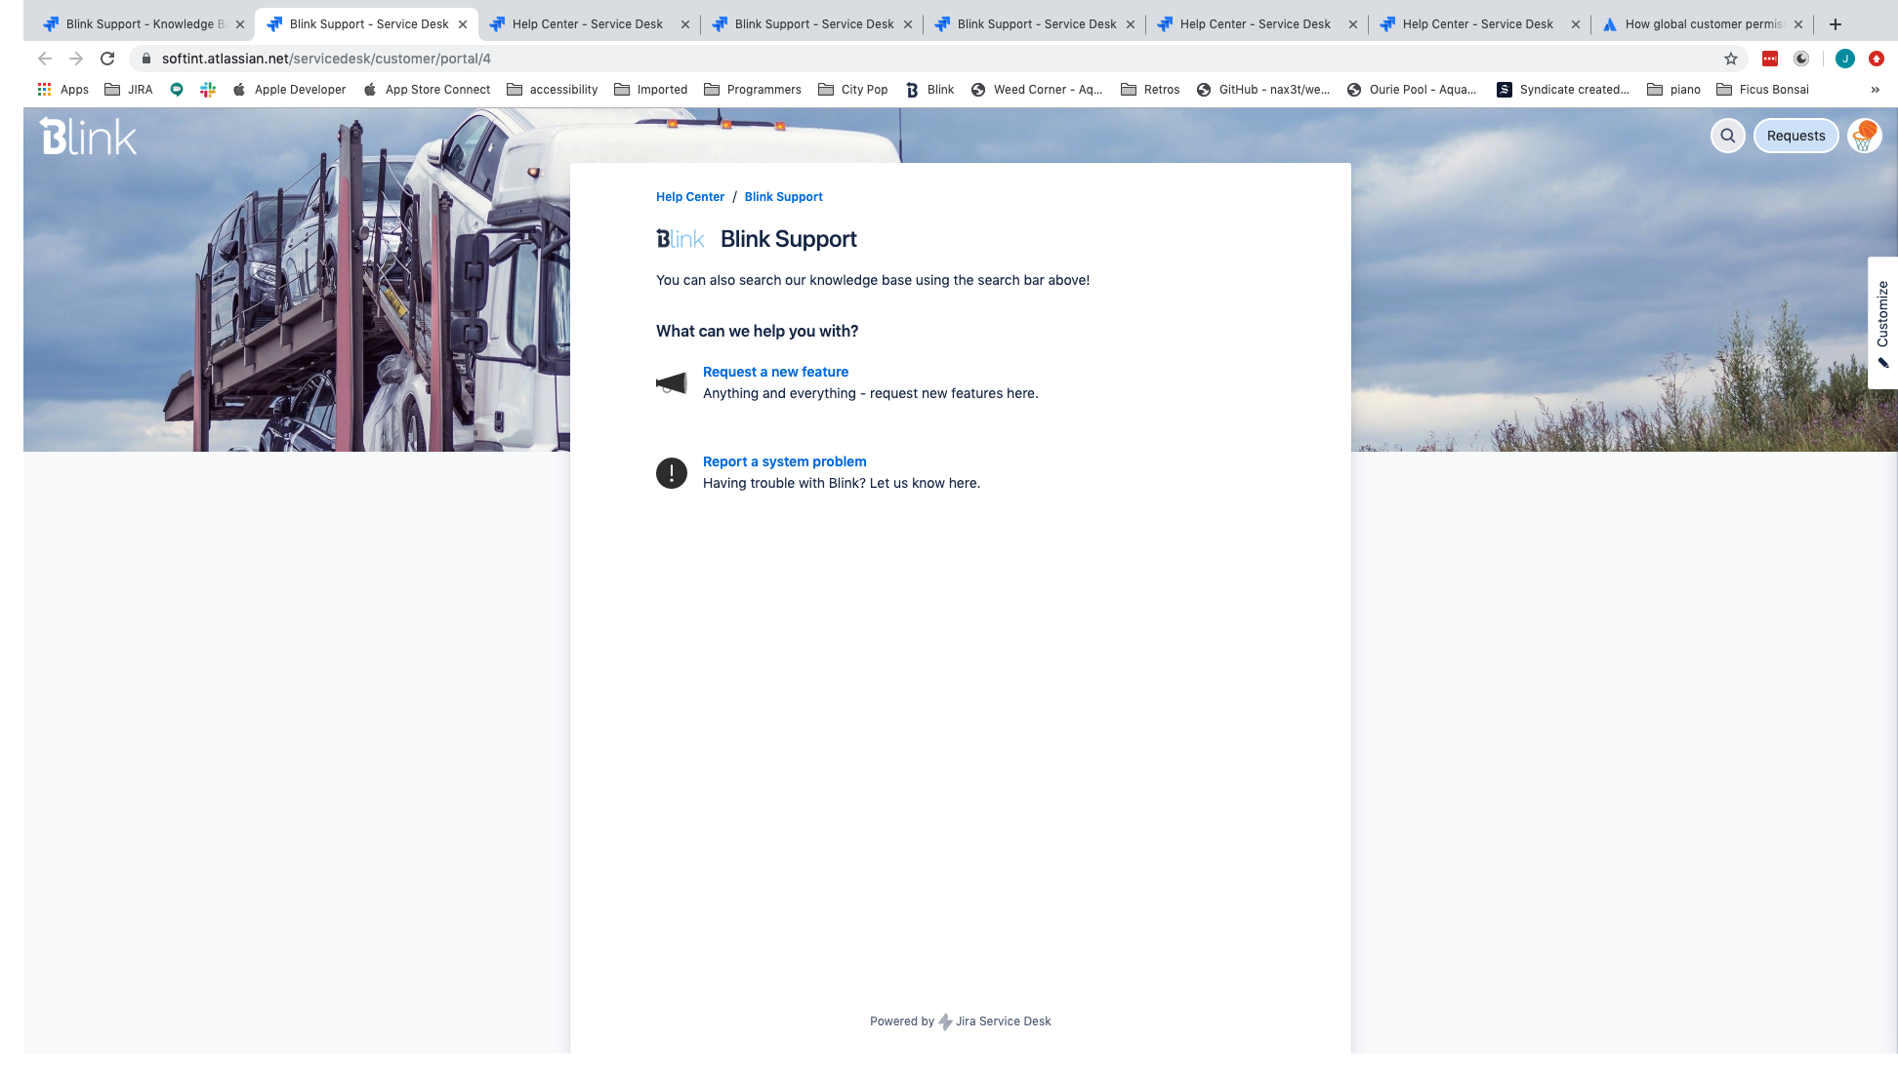Click the exclamation icon for system problem
This screenshot has width=1898, height=1081.
pos(672,473)
